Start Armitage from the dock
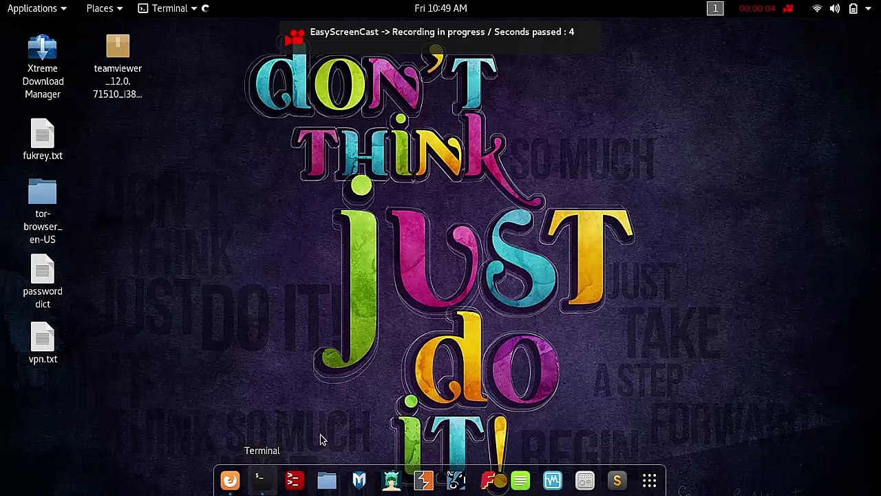Screen dimensions: 881x496 coord(391,480)
